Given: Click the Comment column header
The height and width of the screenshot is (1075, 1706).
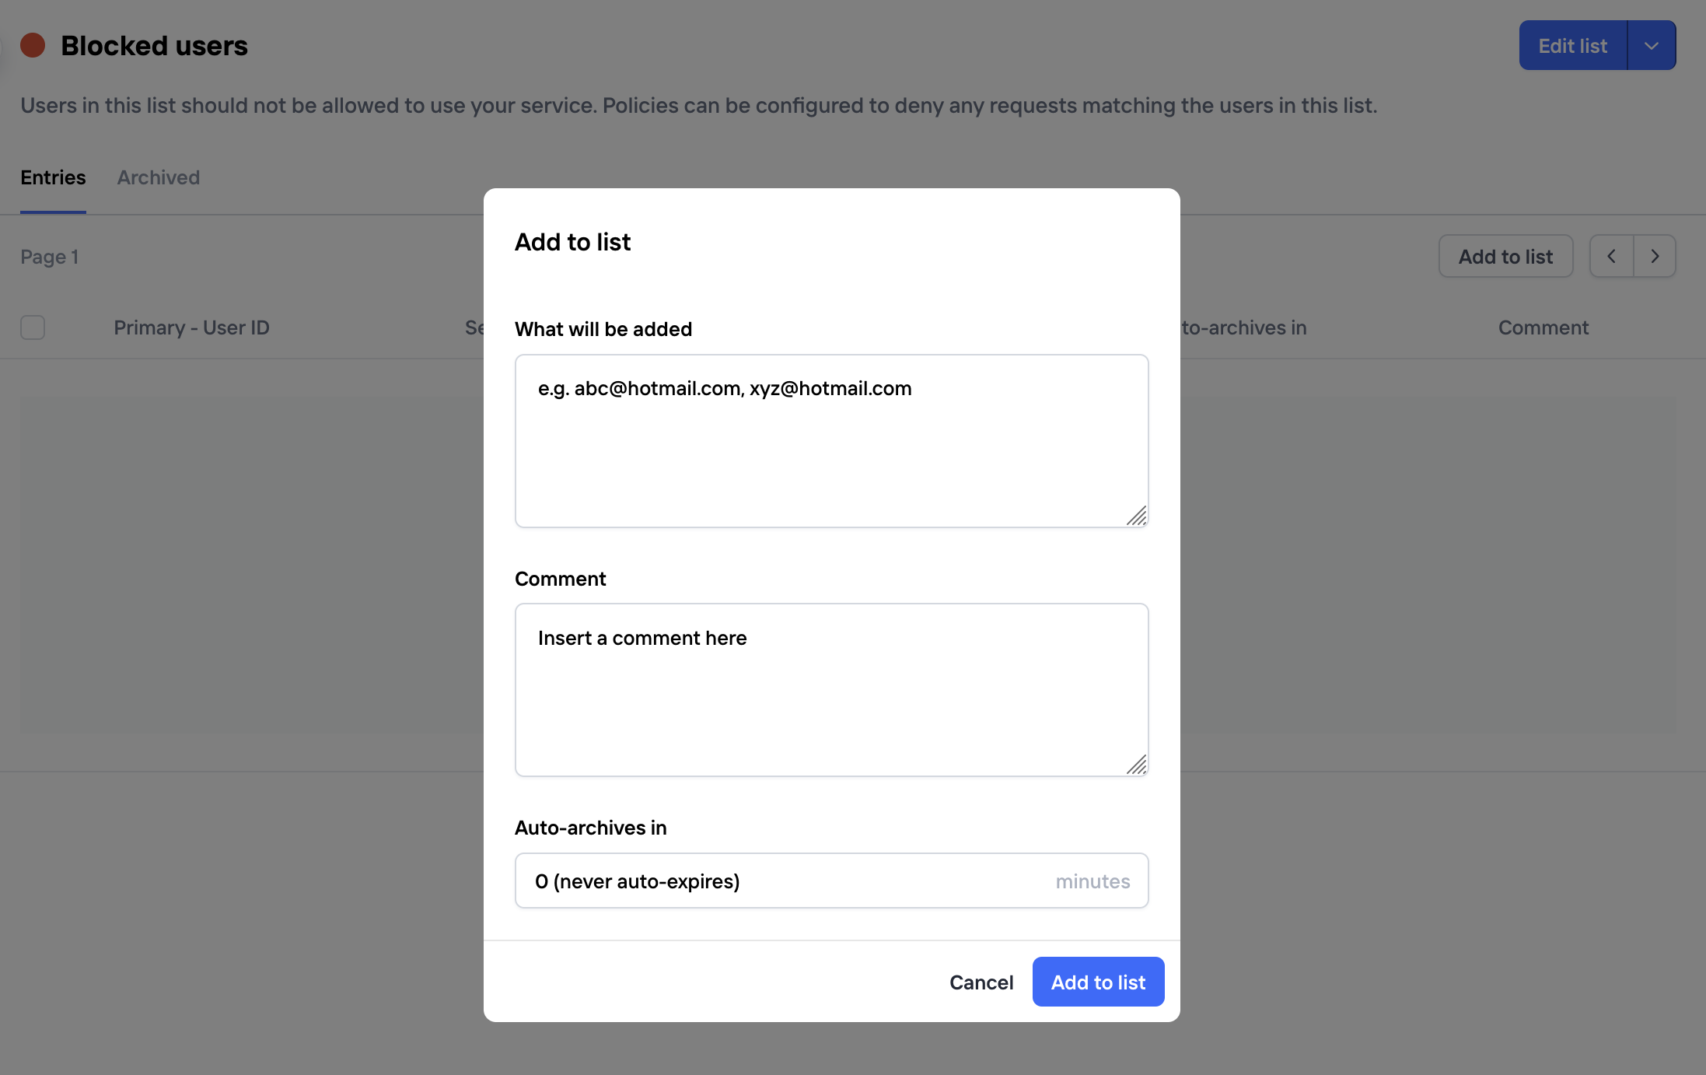Looking at the screenshot, I should 1543,327.
